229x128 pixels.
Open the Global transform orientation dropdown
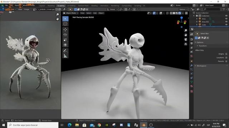point(112,10)
